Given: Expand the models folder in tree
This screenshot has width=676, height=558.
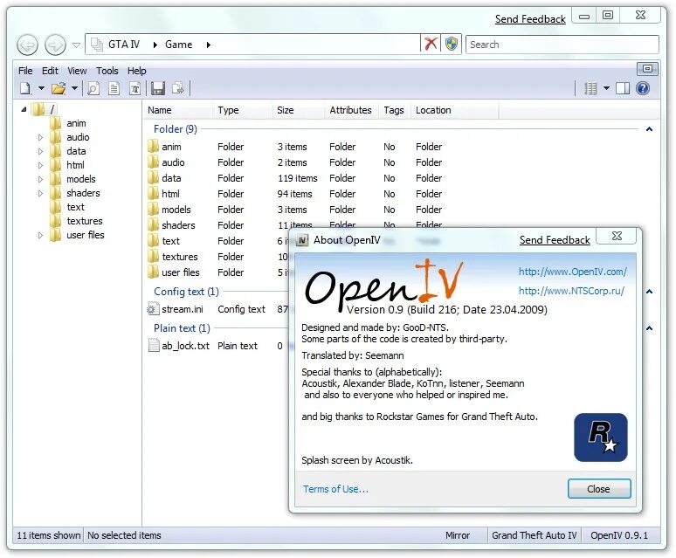Looking at the screenshot, I should 40,179.
